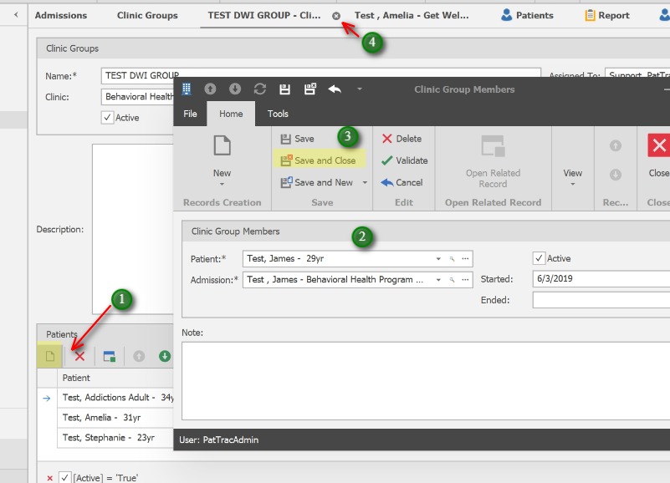Viewport: 670px width, 483px height.
Task: Open the Admissions tab
Action: click(61, 15)
